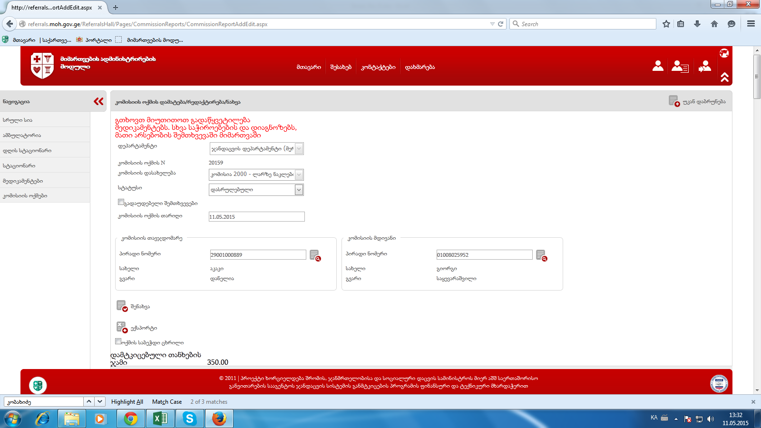Click the user transfer arrow icon in header

(704, 67)
